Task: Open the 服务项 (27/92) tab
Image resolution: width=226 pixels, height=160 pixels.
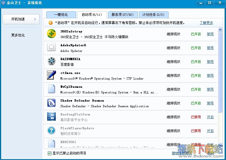Action: [x=123, y=15]
